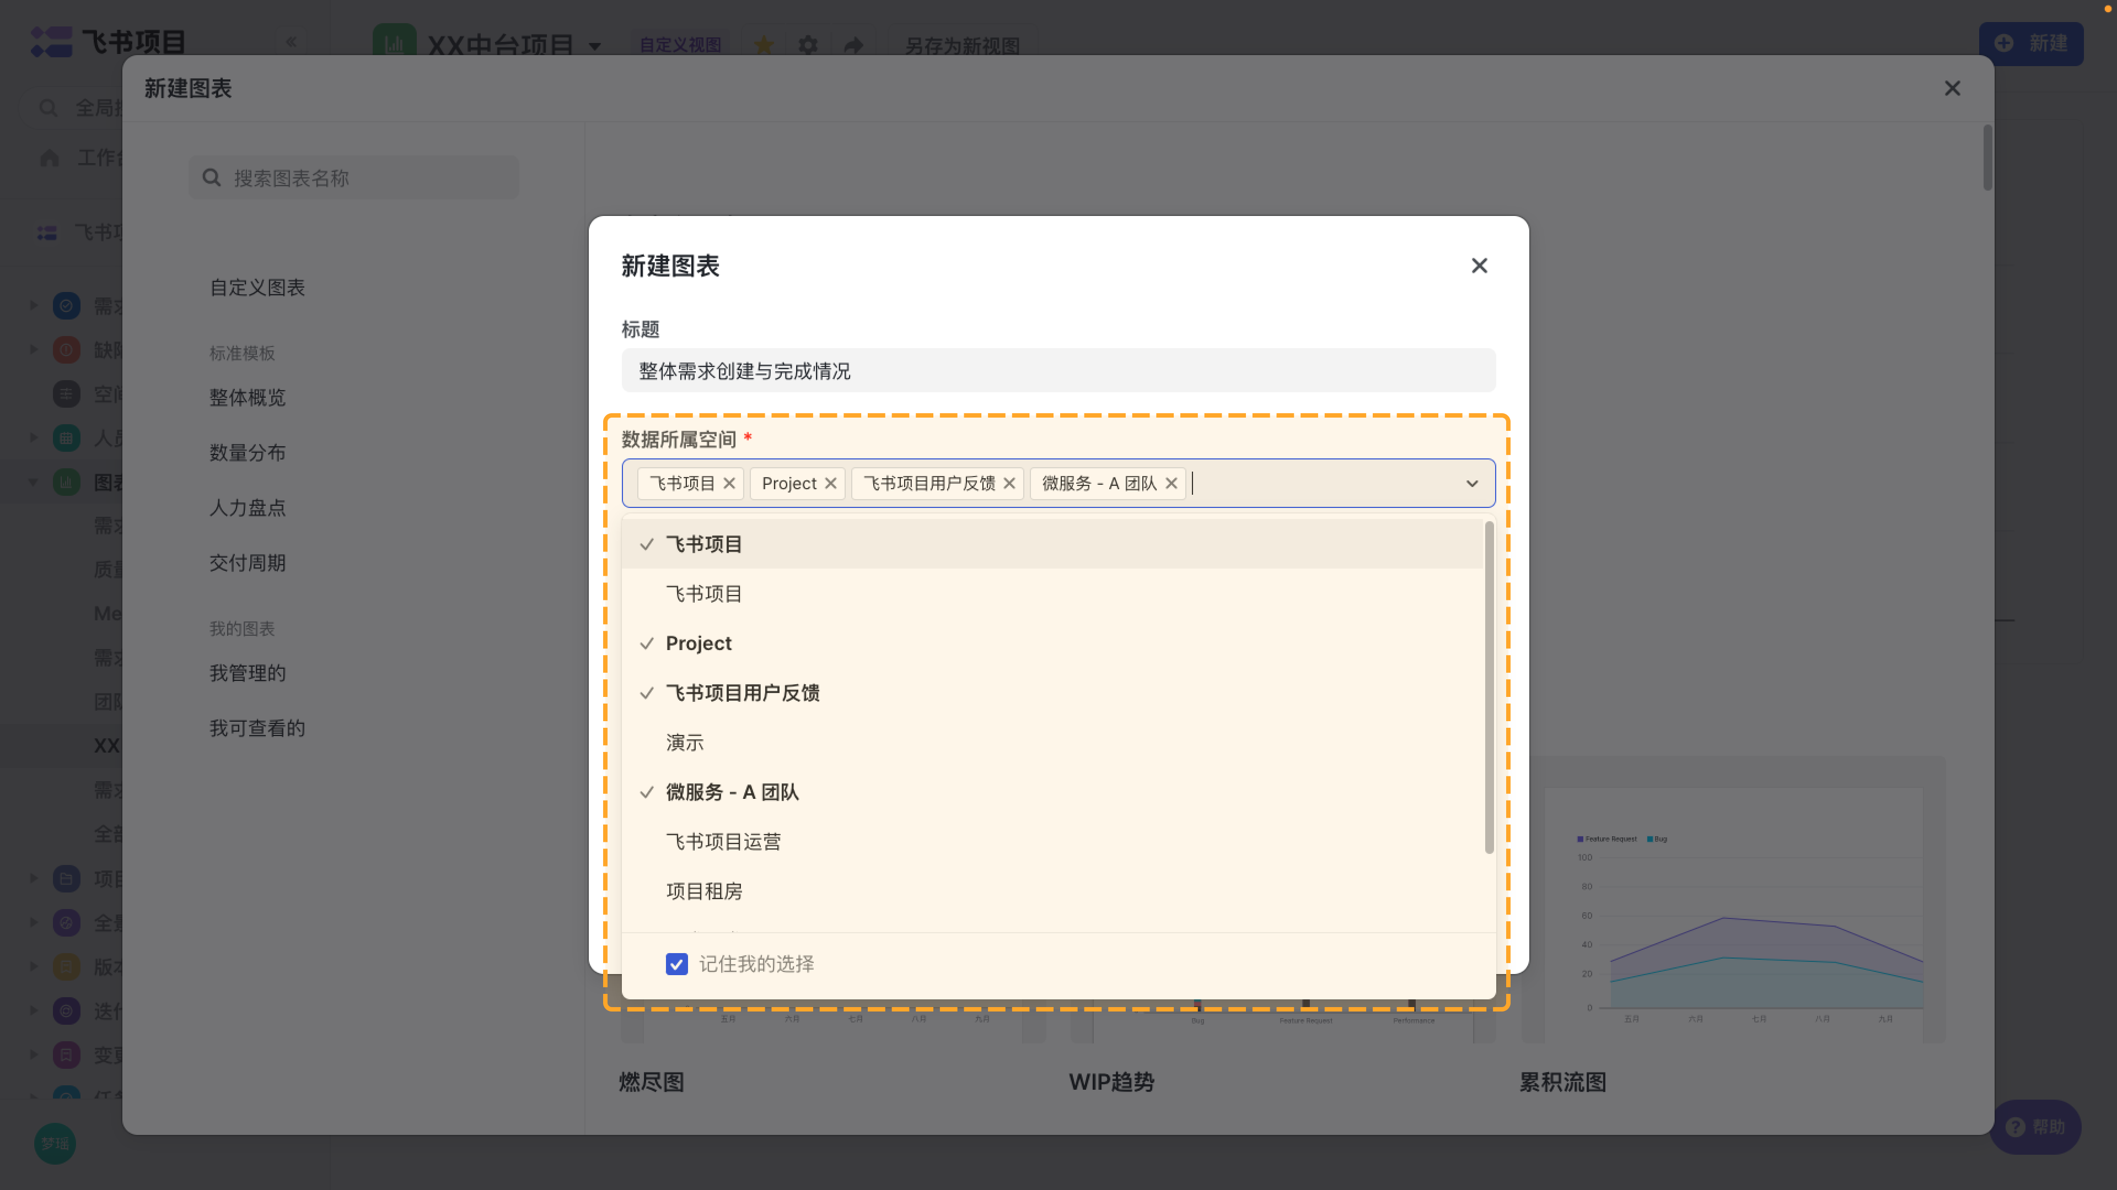The height and width of the screenshot is (1190, 2117).
Task: Select the 演示 option
Action: [x=1052, y=743]
